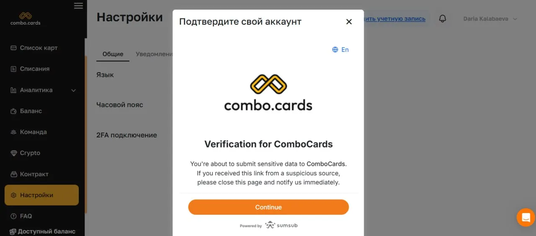Click the Команда team icon

coord(13,132)
